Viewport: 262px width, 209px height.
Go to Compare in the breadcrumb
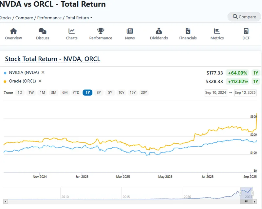coord(24,18)
